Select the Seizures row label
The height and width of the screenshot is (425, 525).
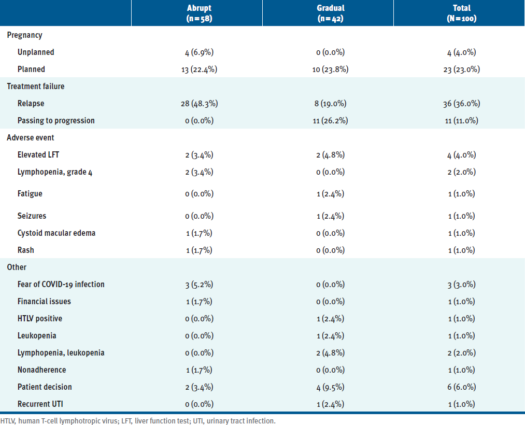tap(32, 216)
